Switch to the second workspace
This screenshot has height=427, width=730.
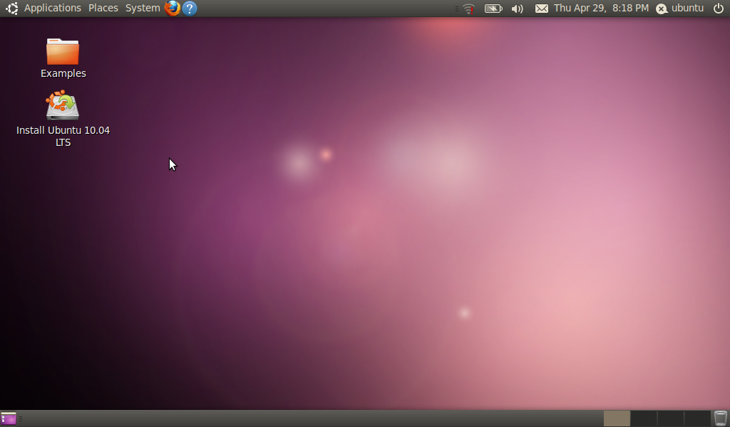[644, 418]
